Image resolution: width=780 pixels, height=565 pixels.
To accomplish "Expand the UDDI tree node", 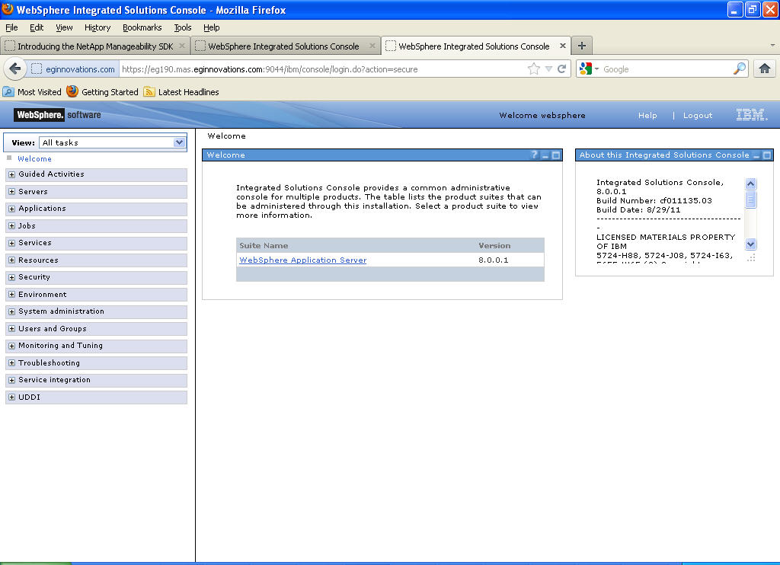I will [11, 397].
